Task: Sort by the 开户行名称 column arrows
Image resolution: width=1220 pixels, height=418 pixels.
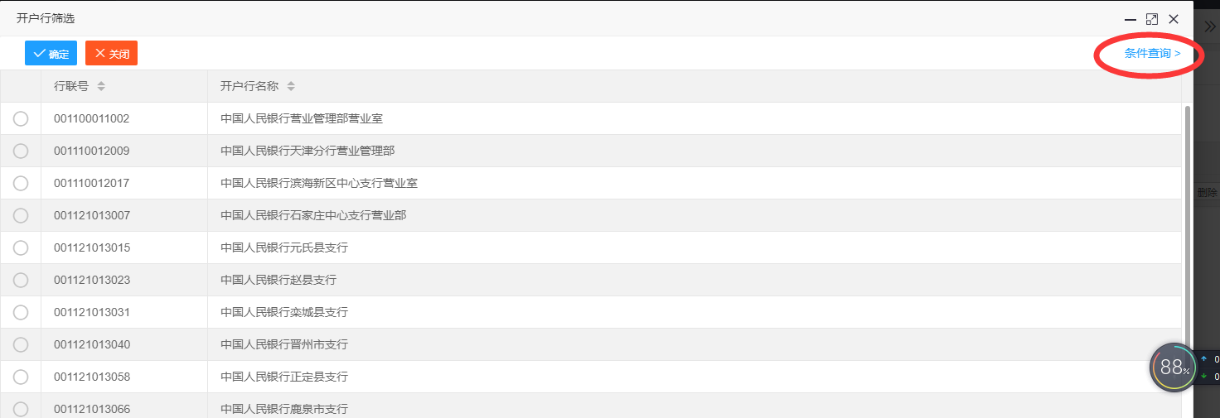Action: [x=291, y=86]
